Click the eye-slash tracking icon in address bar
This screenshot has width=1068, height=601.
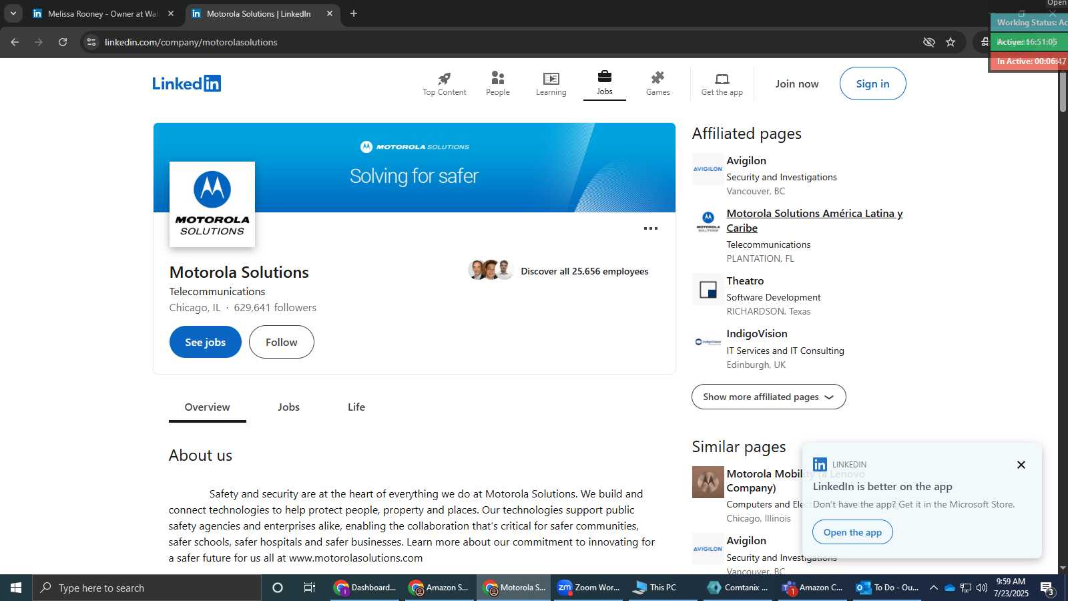(928, 42)
